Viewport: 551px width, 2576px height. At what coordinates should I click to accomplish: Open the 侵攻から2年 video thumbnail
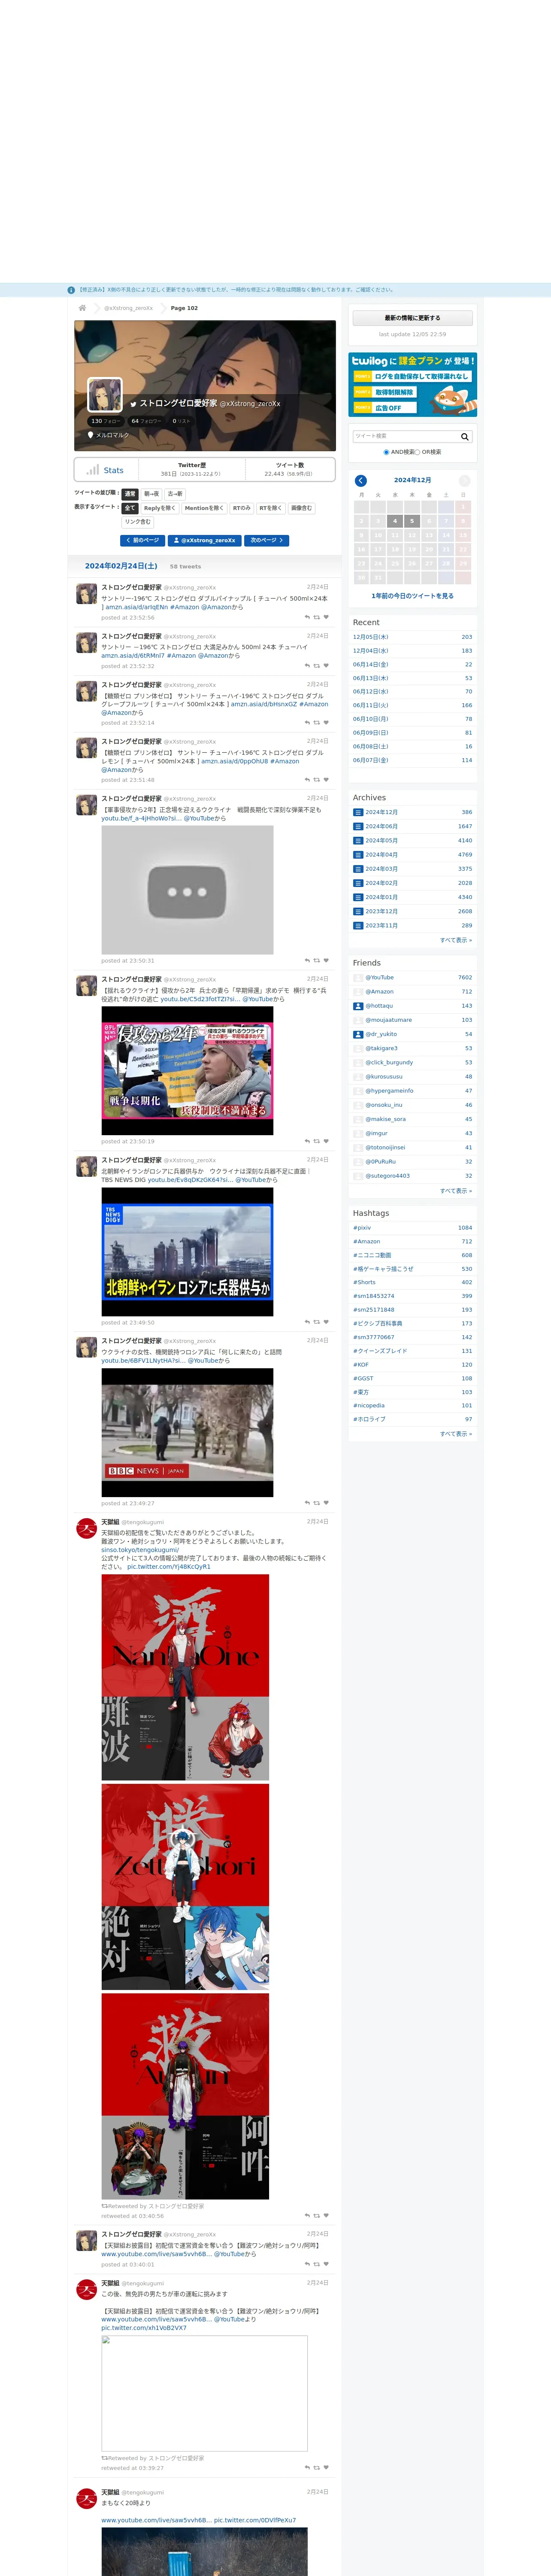[187, 1071]
